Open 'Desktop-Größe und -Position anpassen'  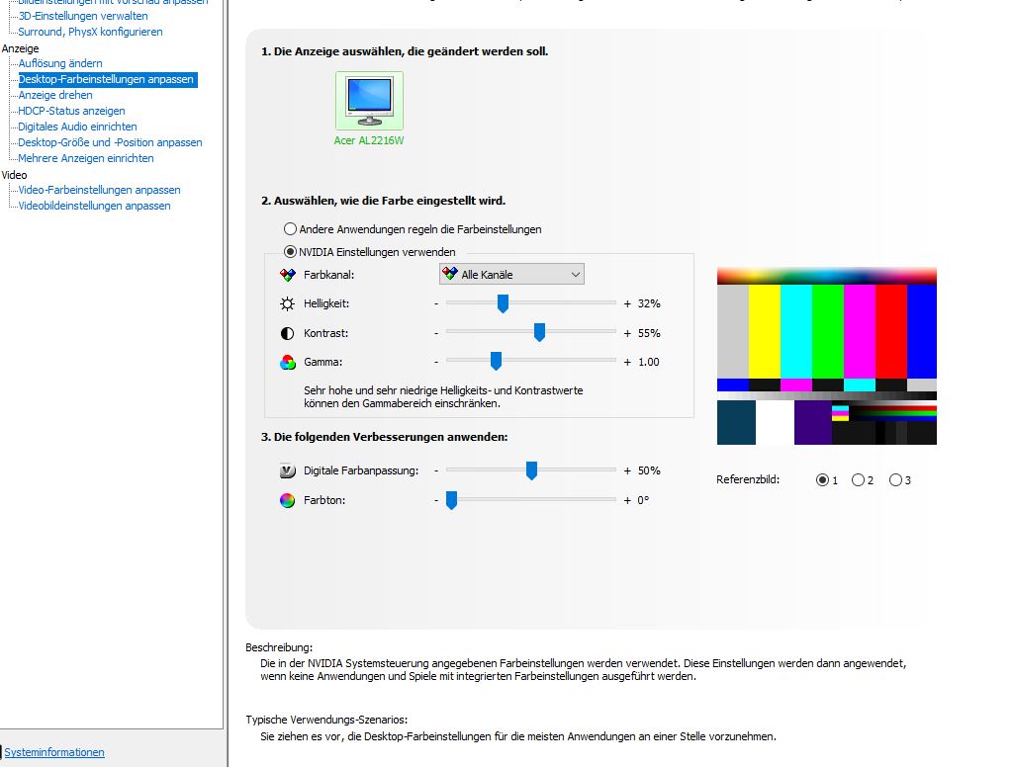tap(110, 142)
